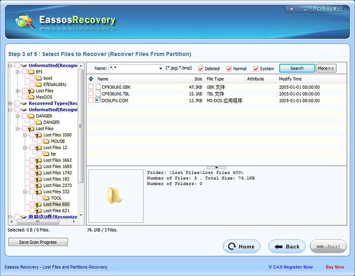Click the EFI folder icon

click(x=31, y=72)
